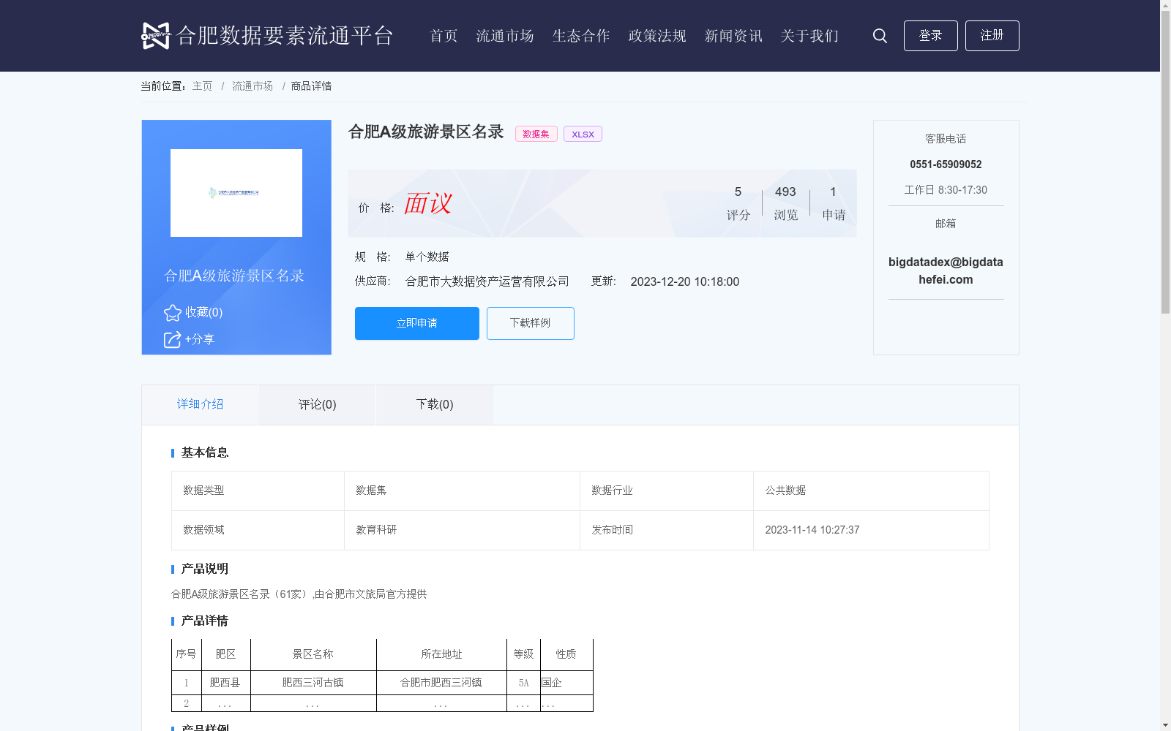Open the 生态合作 menu item
This screenshot has height=731, width=1171.
coord(580,35)
